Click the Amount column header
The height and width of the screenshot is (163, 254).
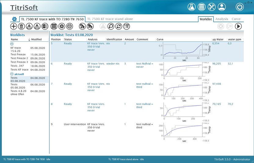pos(129,40)
